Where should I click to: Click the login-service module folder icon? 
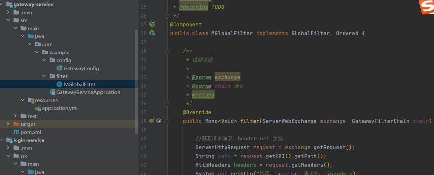(x=9, y=140)
